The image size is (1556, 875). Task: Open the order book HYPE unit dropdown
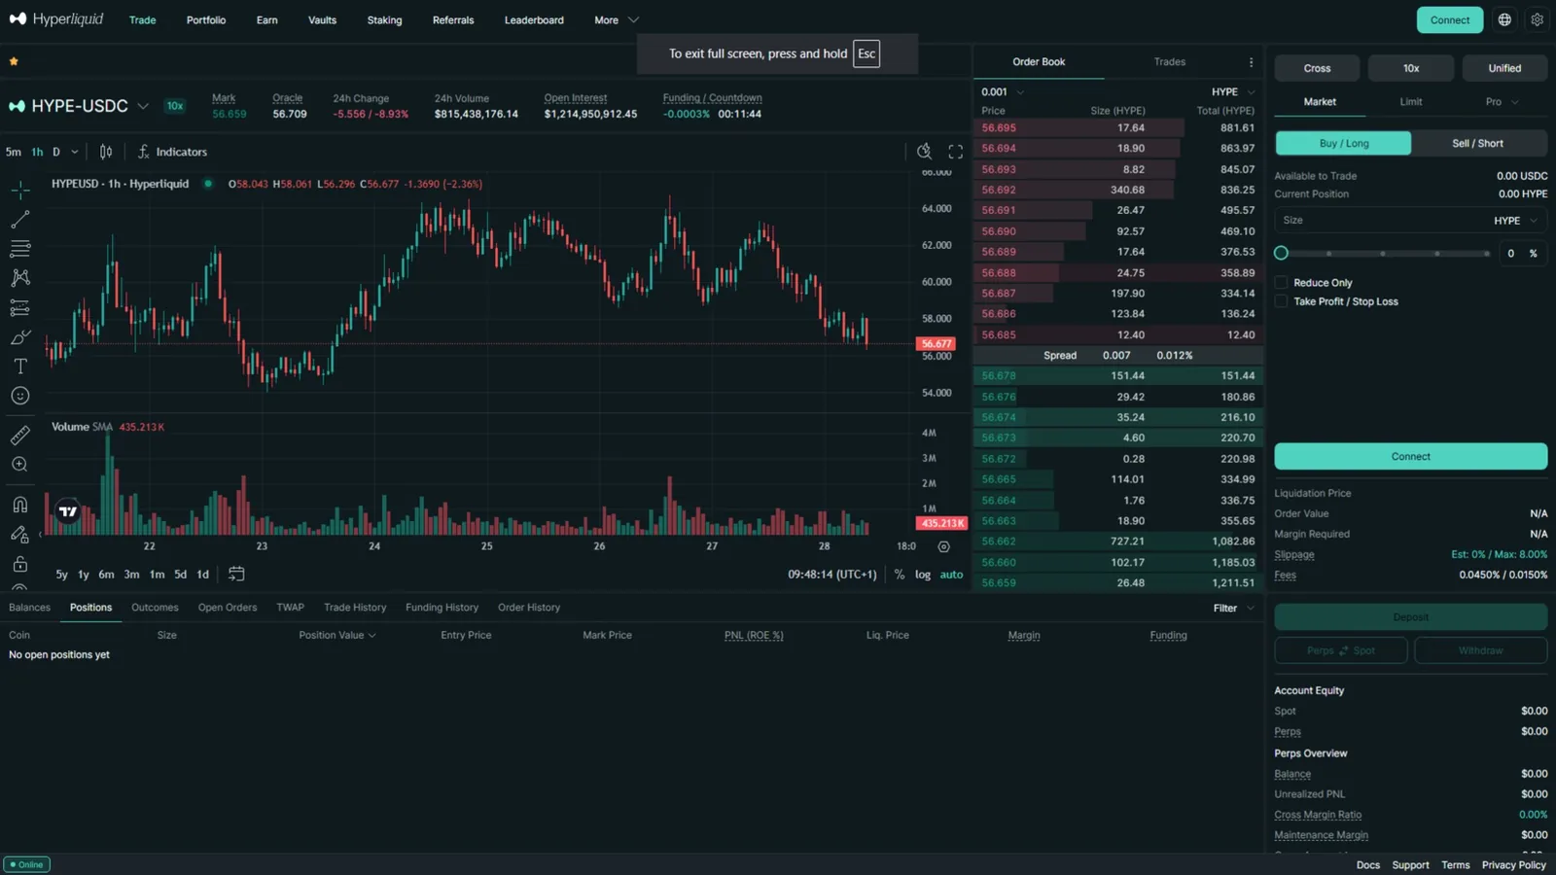pos(1233,92)
